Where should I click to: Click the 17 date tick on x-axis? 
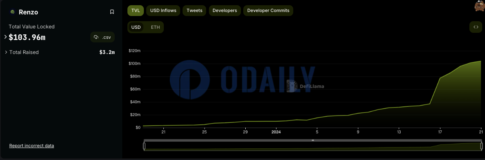pyautogui.click(x=440, y=132)
